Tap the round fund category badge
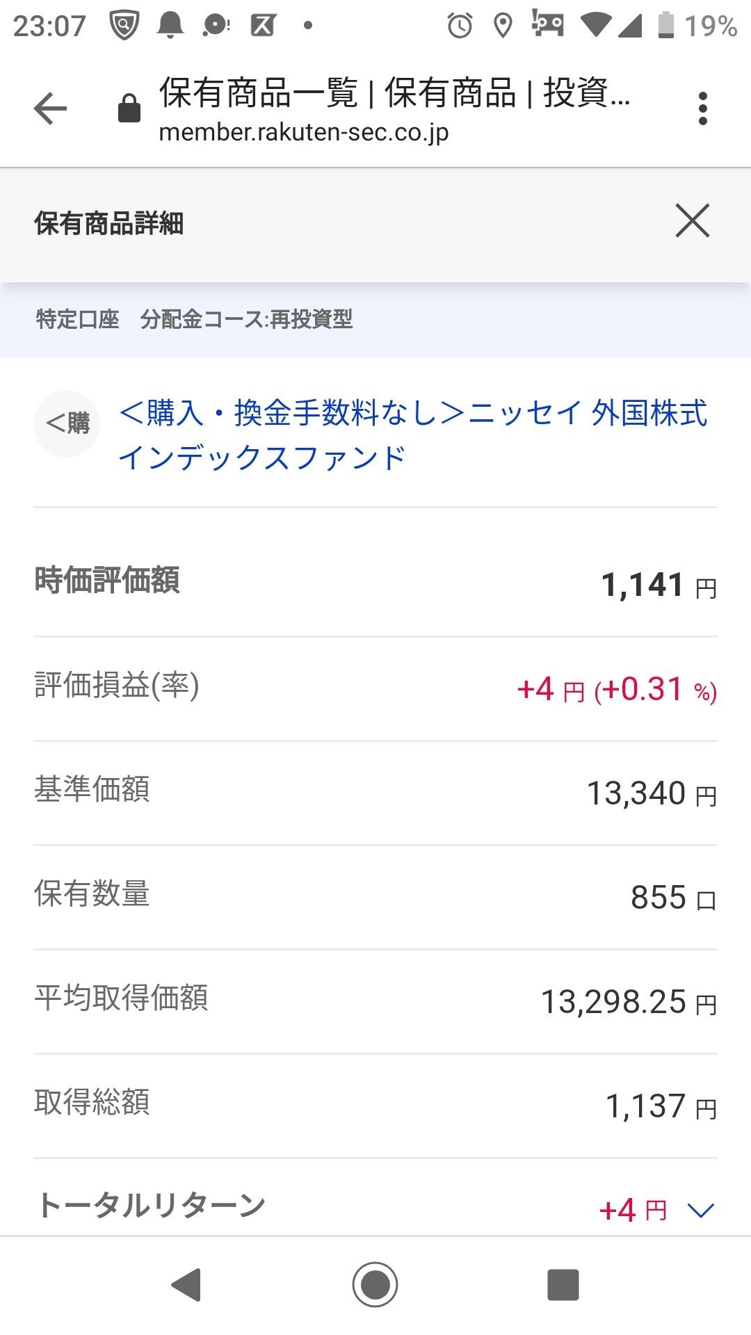The width and height of the screenshot is (751, 1335). tap(67, 423)
